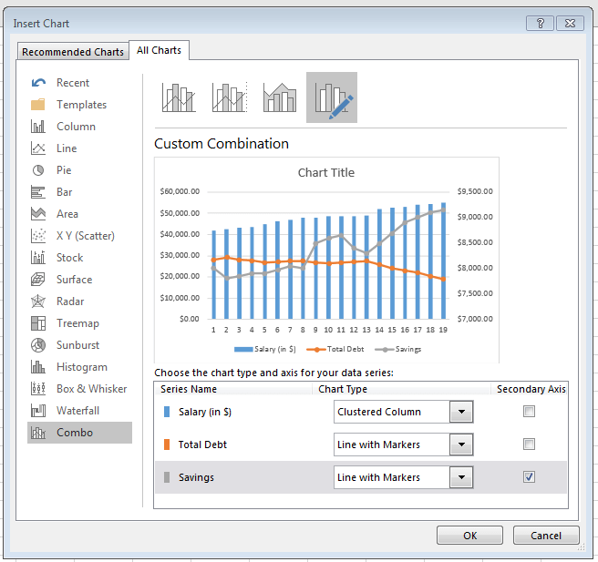
Task: Choose the Line chart type icon
Action: coord(38,148)
